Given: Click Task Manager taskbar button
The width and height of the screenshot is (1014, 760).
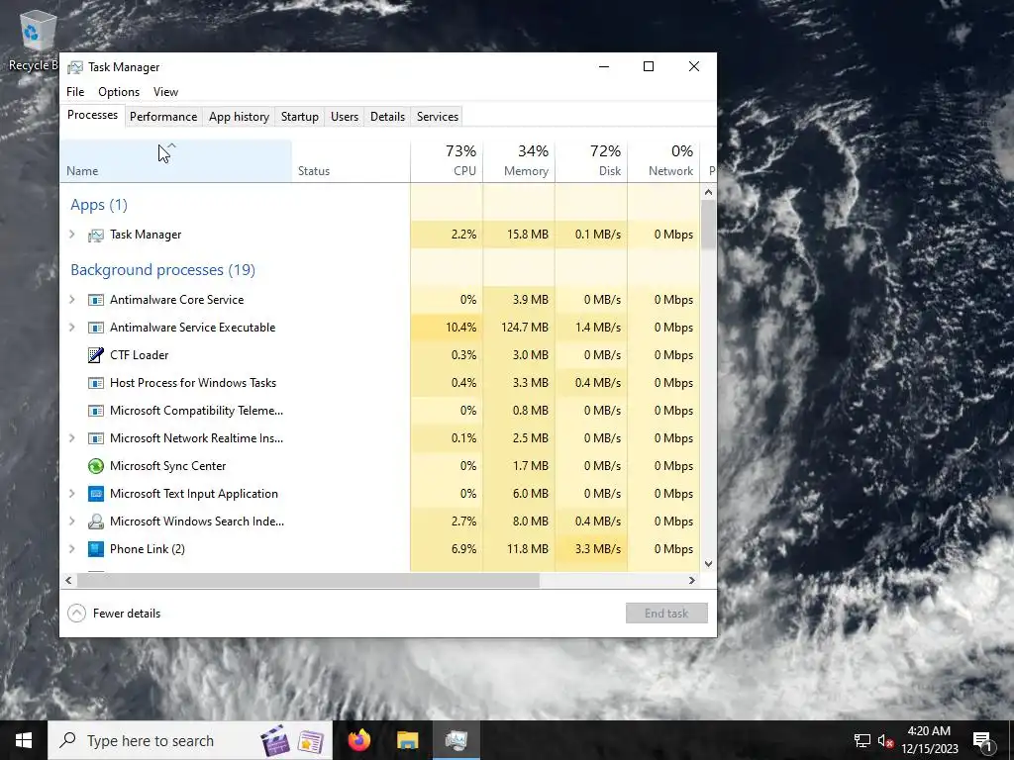Looking at the screenshot, I should pyautogui.click(x=456, y=740).
